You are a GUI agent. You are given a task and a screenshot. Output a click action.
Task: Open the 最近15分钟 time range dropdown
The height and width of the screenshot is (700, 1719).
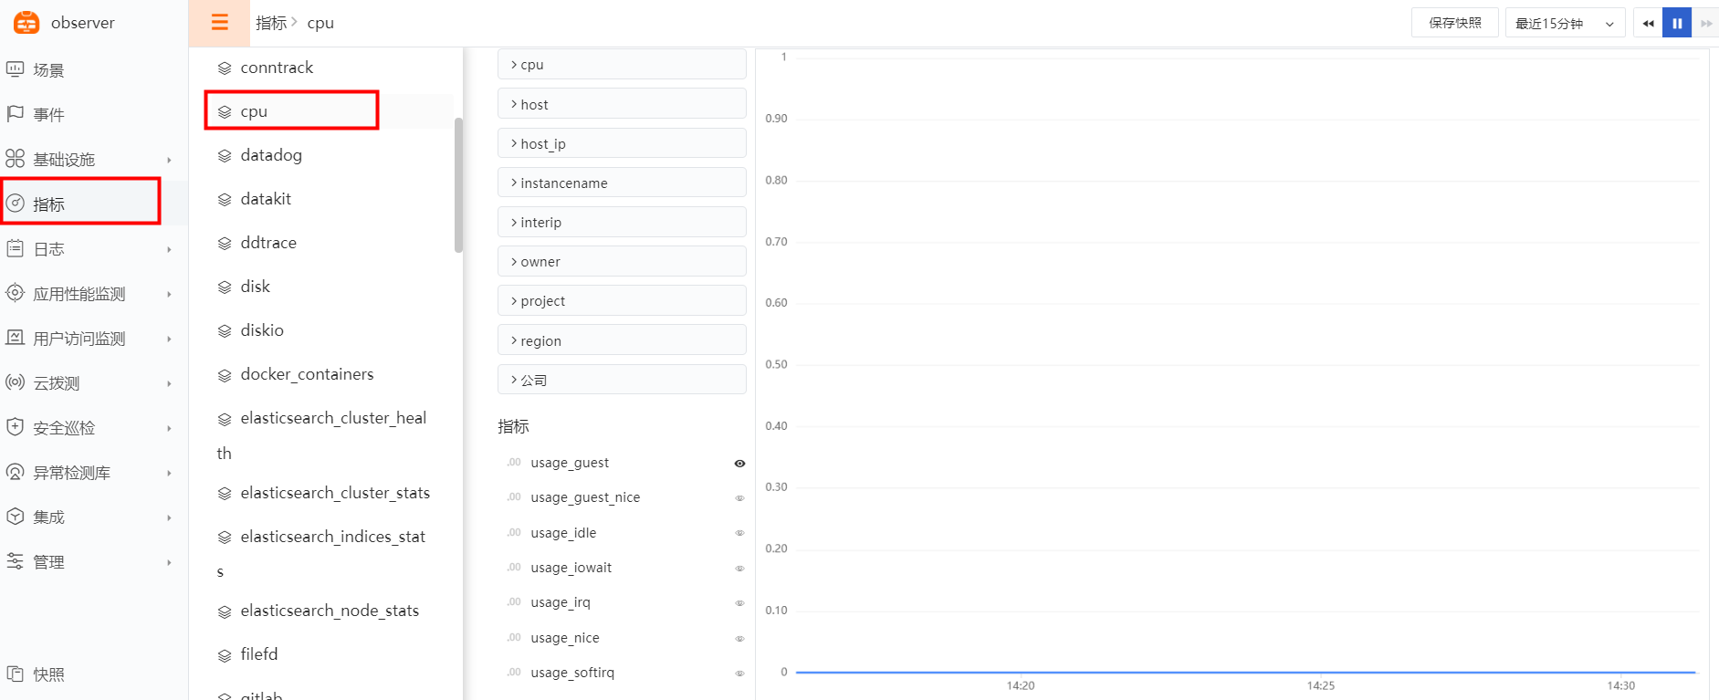[x=1564, y=24]
